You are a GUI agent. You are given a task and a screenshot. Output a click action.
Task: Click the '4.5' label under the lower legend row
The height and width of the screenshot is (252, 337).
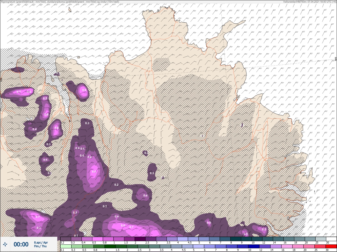(184, 250)
